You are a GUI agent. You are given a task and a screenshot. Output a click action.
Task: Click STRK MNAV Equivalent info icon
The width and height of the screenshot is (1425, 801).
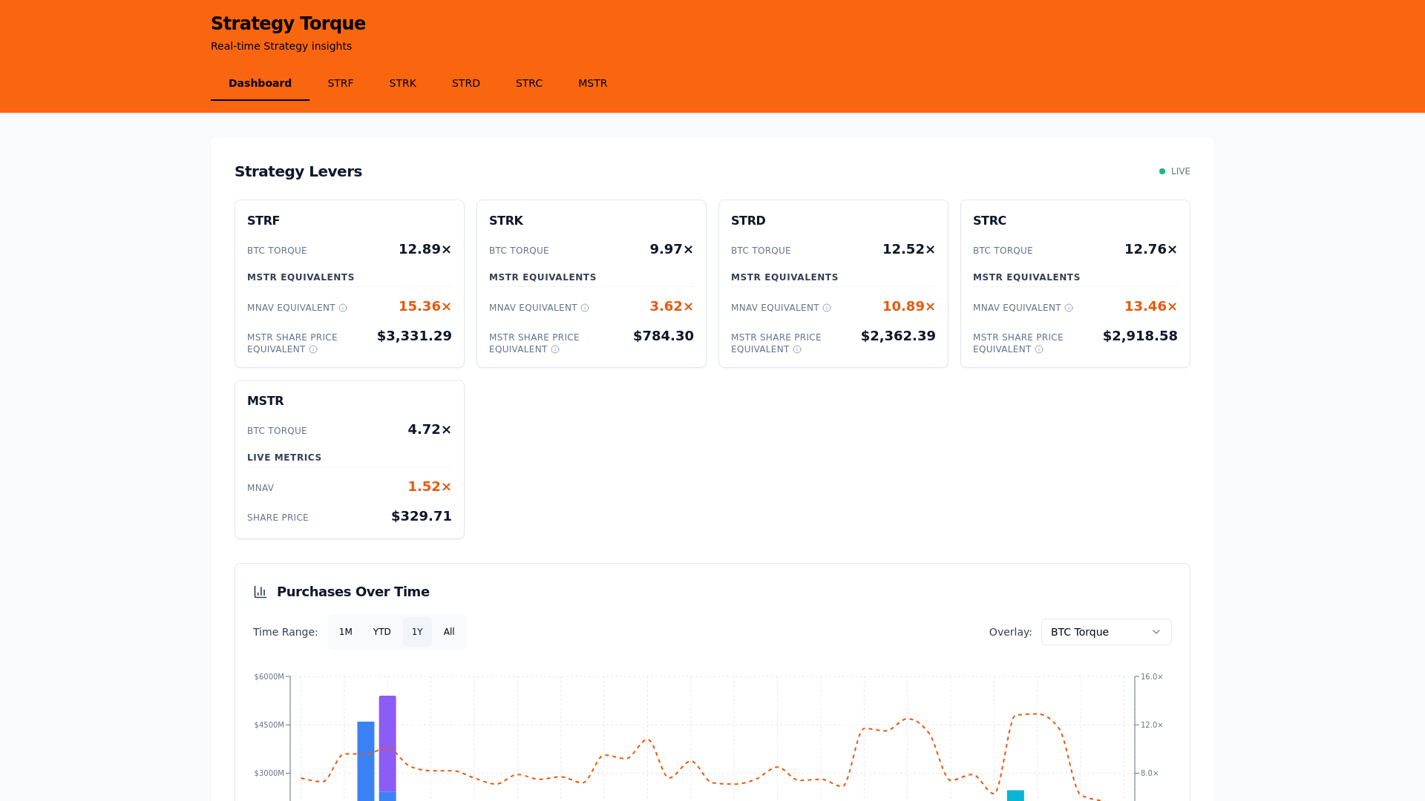coord(585,308)
